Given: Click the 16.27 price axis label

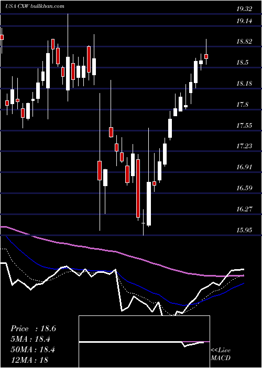Looking at the screenshot, I should tap(244, 209).
